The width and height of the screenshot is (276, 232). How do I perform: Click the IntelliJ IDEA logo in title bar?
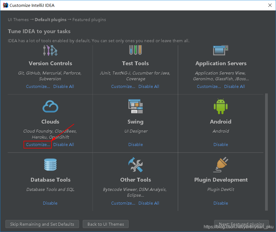click(x=5, y=5)
